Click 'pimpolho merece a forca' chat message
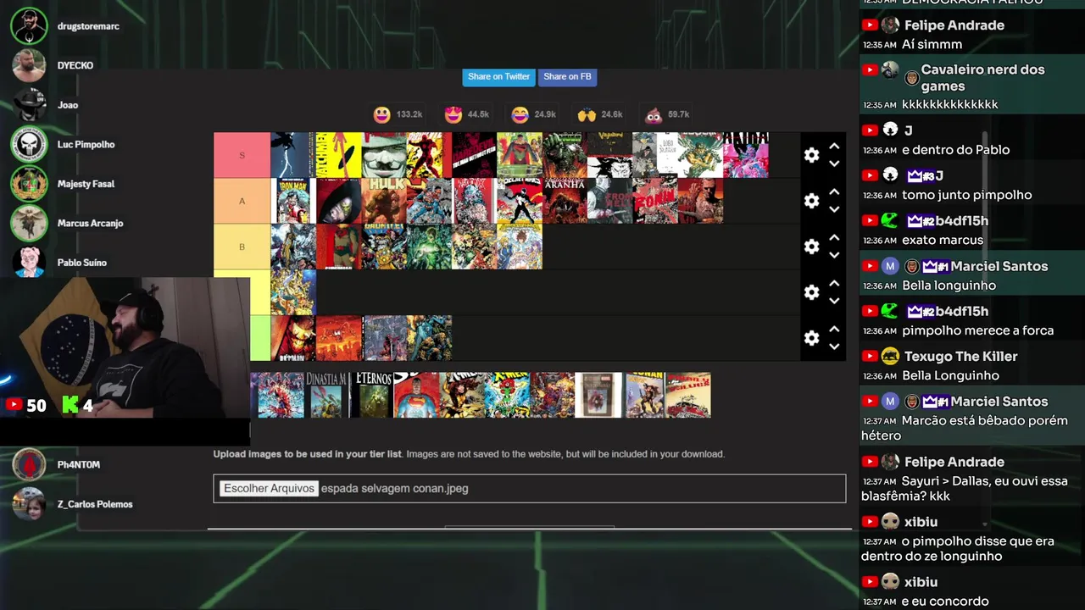Screen dimensions: 1085x610 tap(978, 330)
